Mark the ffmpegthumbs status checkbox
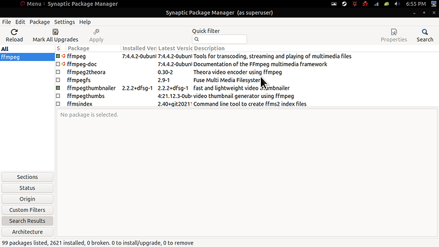 58,95
